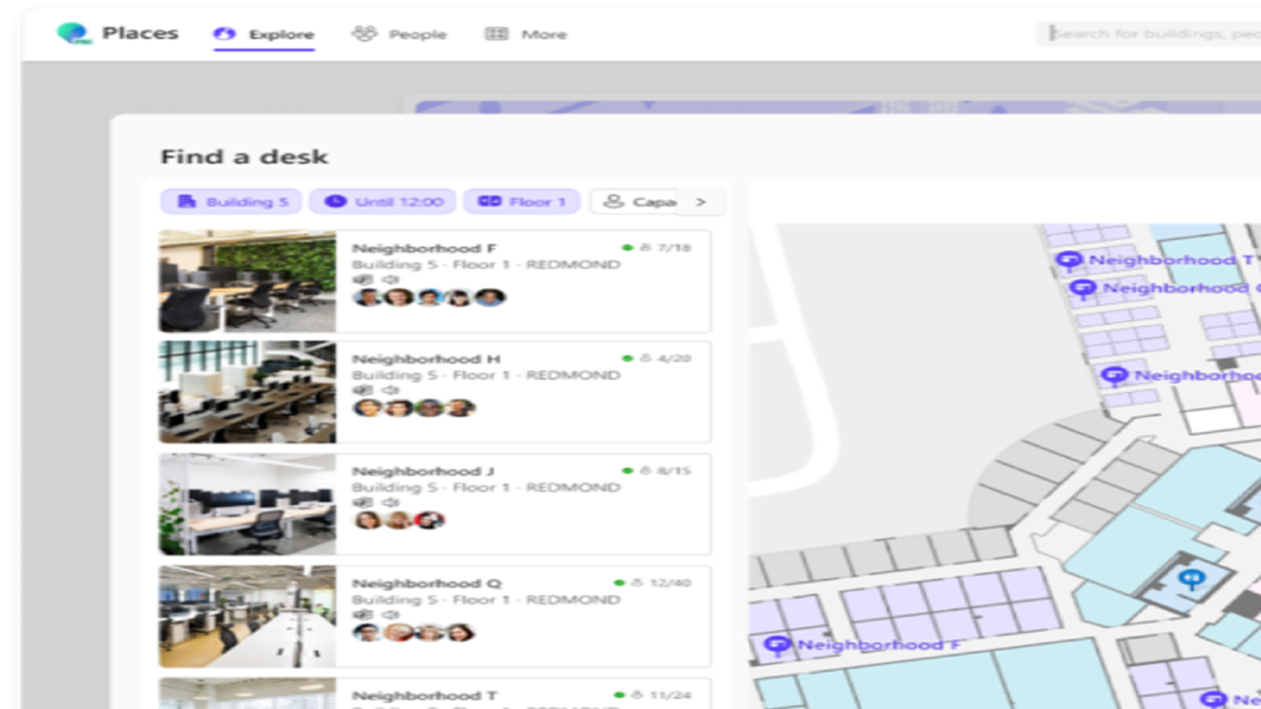
Task: Click the Neighborhood T map pin
Action: [x=1069, y=261]
